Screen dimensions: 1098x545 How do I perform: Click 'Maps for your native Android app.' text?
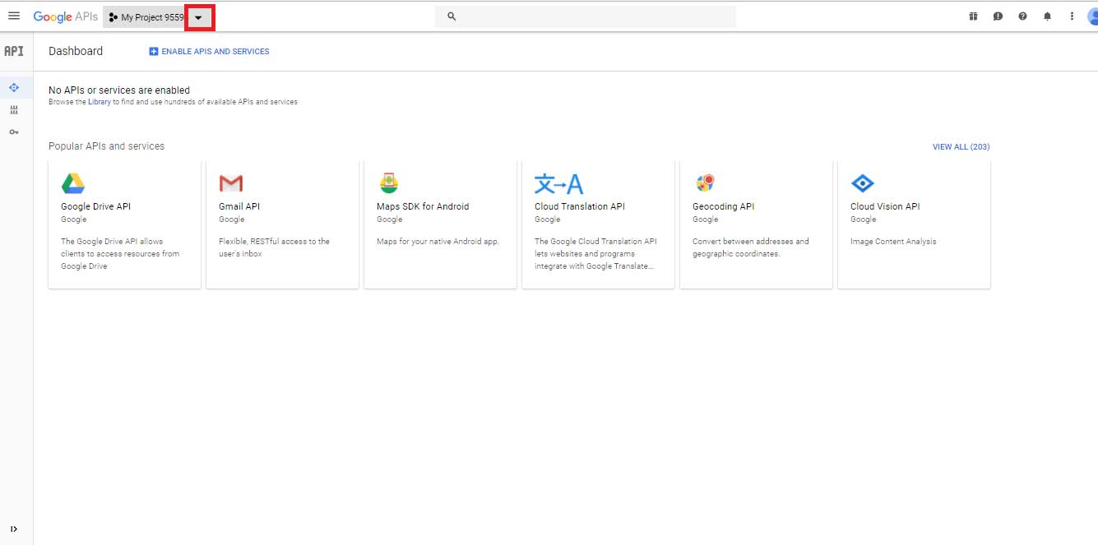coord(438,242)
